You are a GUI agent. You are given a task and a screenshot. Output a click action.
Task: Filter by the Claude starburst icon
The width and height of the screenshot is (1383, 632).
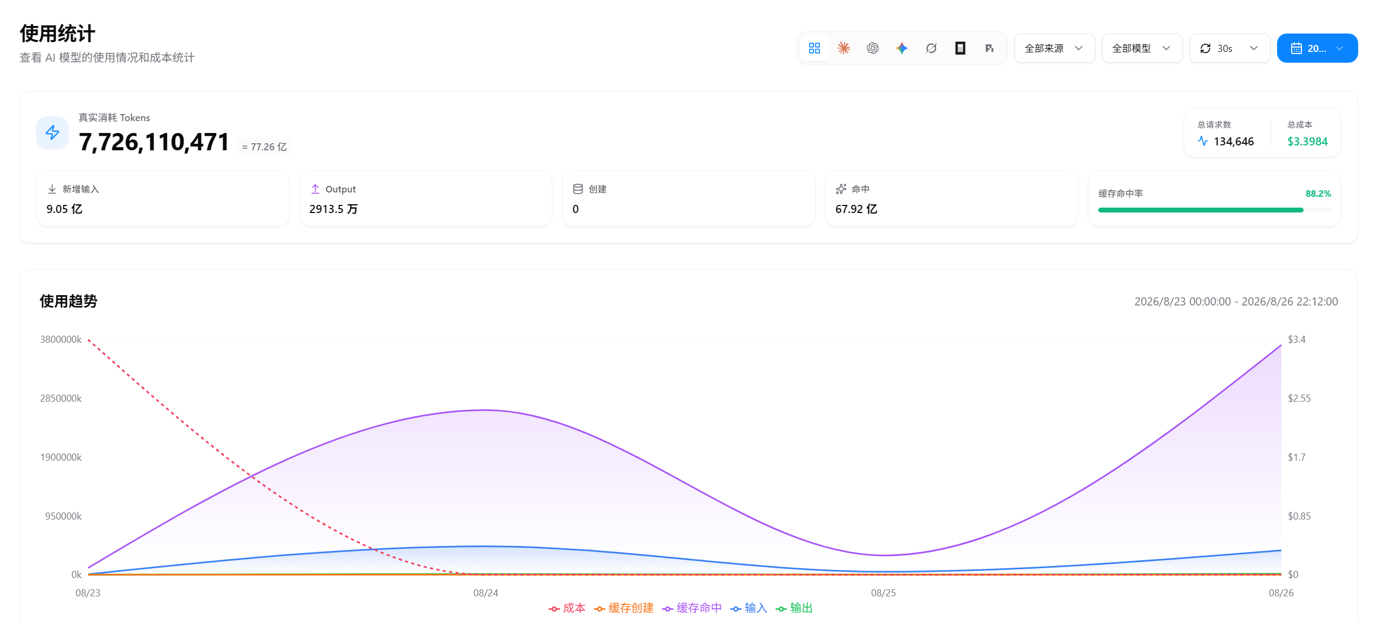pyautogui.click(x=843, y=48)
